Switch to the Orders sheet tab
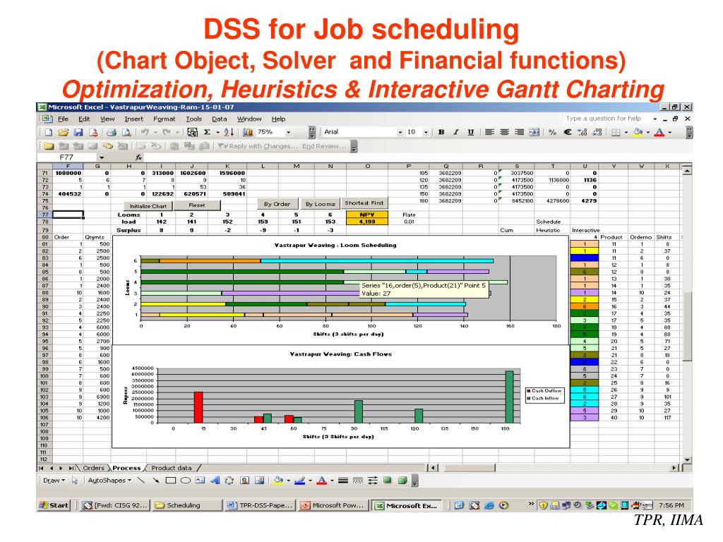723x542 pixels. 94,469
